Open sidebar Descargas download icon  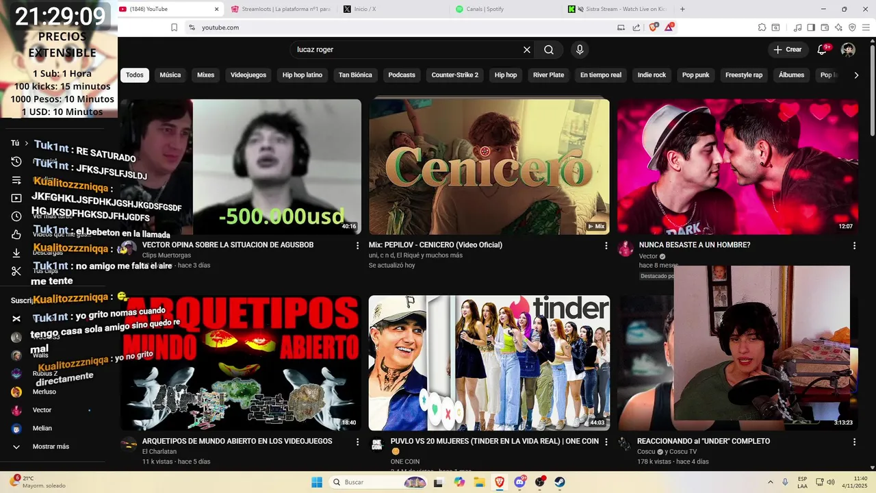click(x=16, y=253)
